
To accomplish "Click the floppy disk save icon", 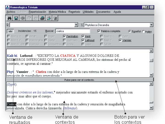I will coord(16,18).
